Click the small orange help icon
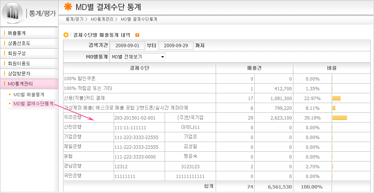The height and width of the screenshot is (193, 374). (137, 35)
